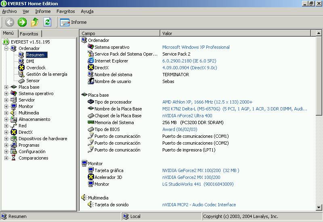Screen dimensions: 323x222
Task: Expand the Multimedia tree node
Action: coord(6,113)
